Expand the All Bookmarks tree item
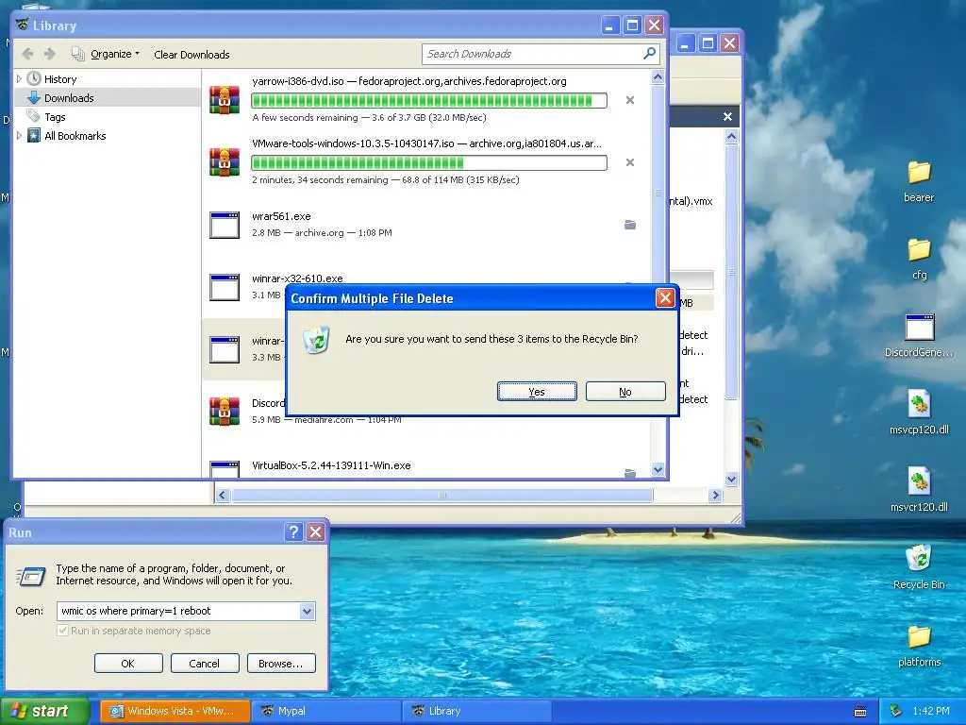This screenshot has height=725, width=966. 19,136
